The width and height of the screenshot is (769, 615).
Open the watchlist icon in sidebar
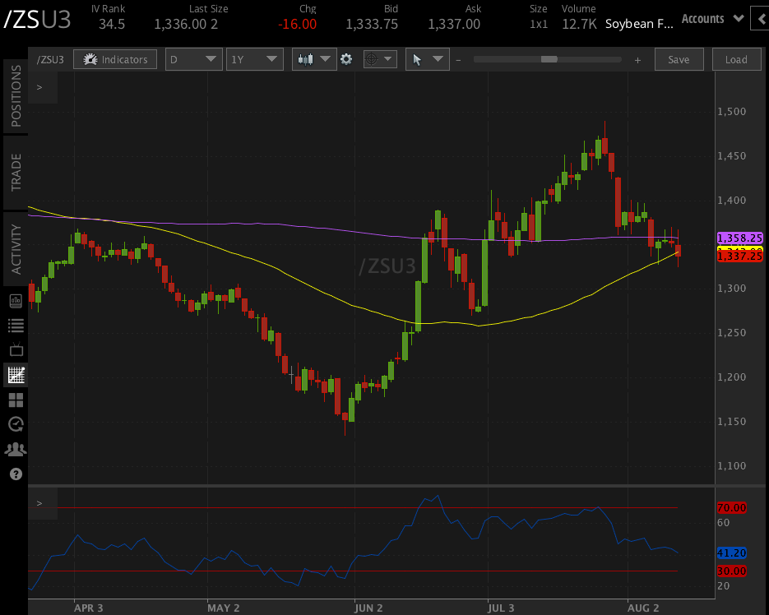click(16, 325)
